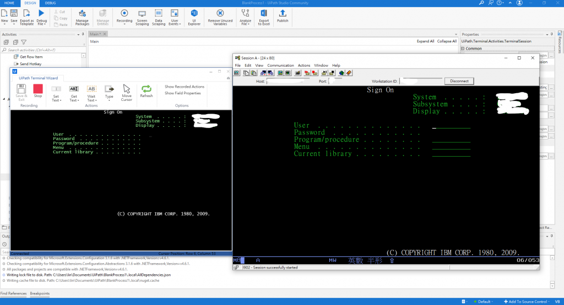Viewport: 564px width, 305px height.
Task: Click Show Recorded Actions option
Action: tap(185, 87)
